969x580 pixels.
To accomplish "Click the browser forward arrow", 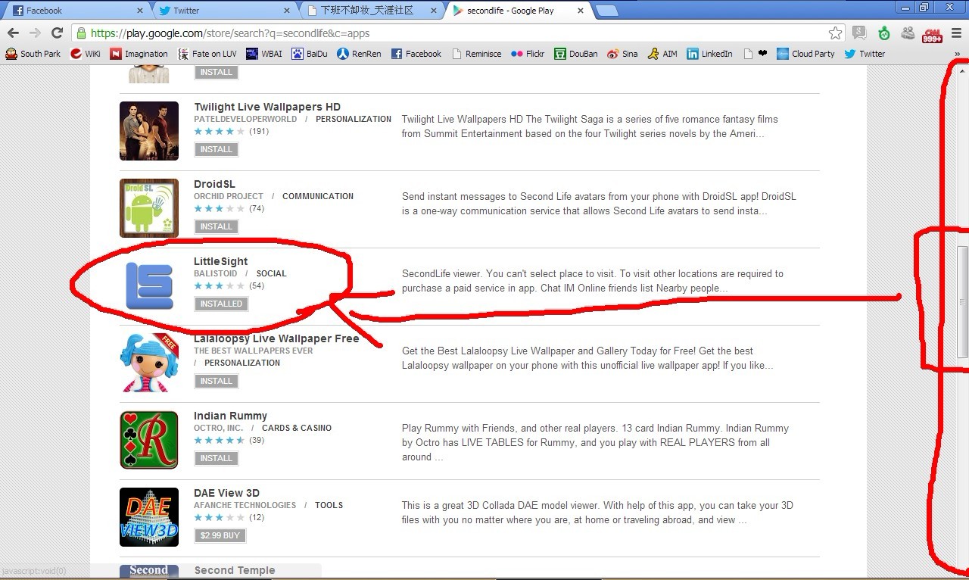I will (x=35, y=33).
